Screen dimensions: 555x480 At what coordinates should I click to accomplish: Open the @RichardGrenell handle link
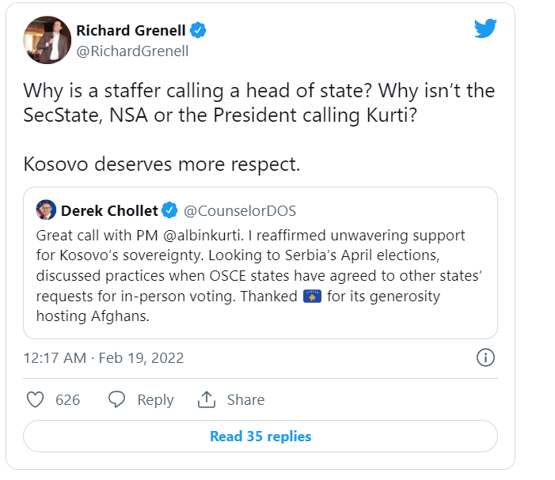click(132, 51)
